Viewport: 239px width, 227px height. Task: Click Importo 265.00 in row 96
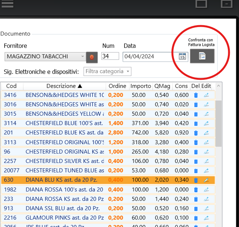tap(140, 152)
